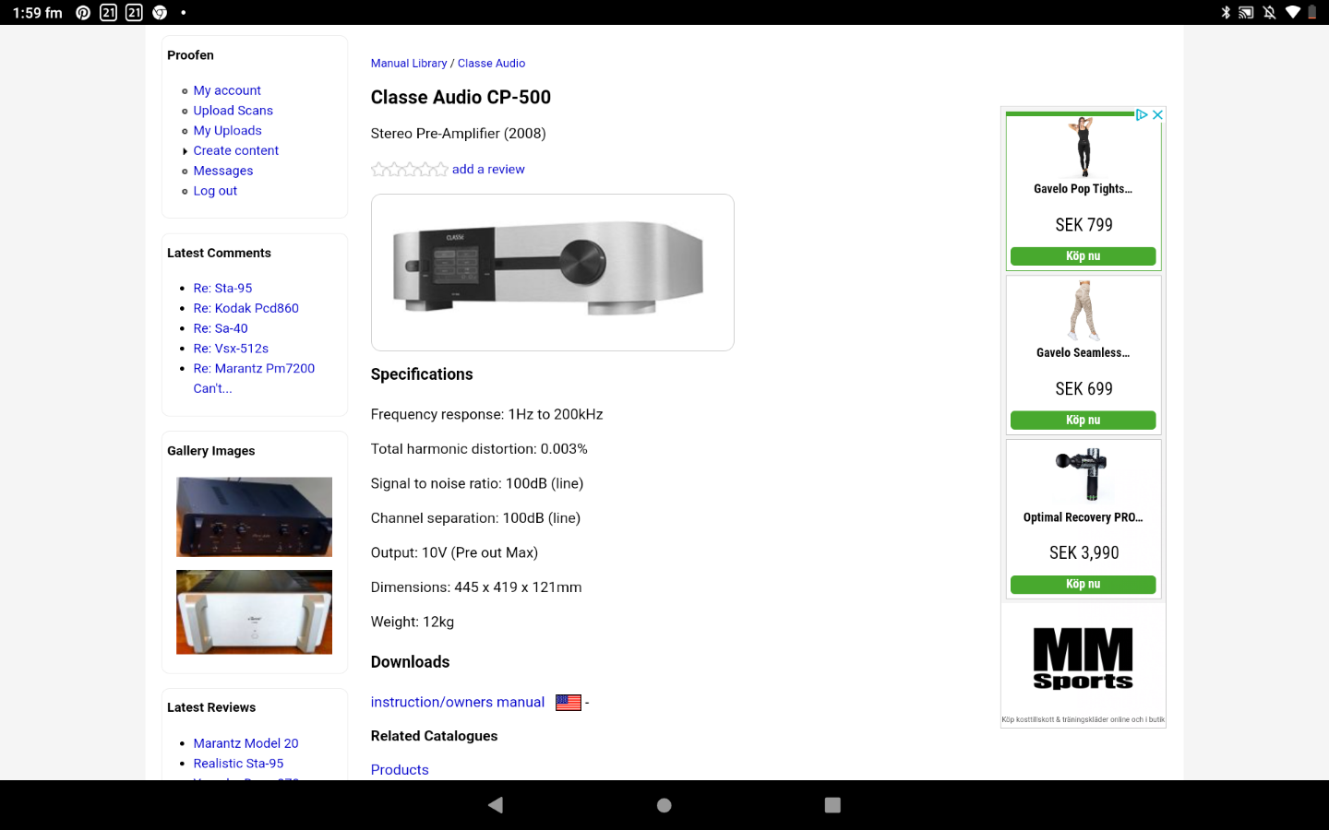Close the ad with the X icon
1329x830 pixels.
point(1157,115)
